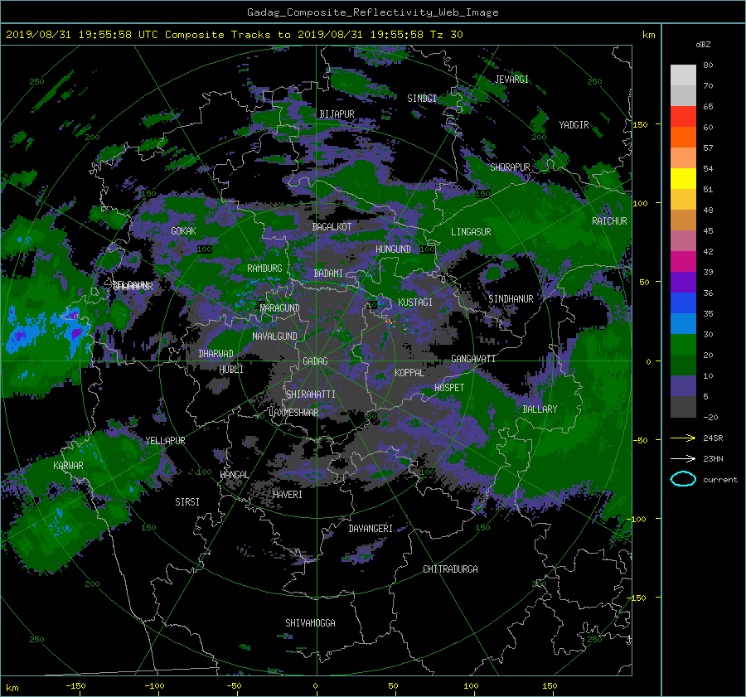
Task: Select the blue 36 dBZ legend swatch
Action: tap(683, 303)
